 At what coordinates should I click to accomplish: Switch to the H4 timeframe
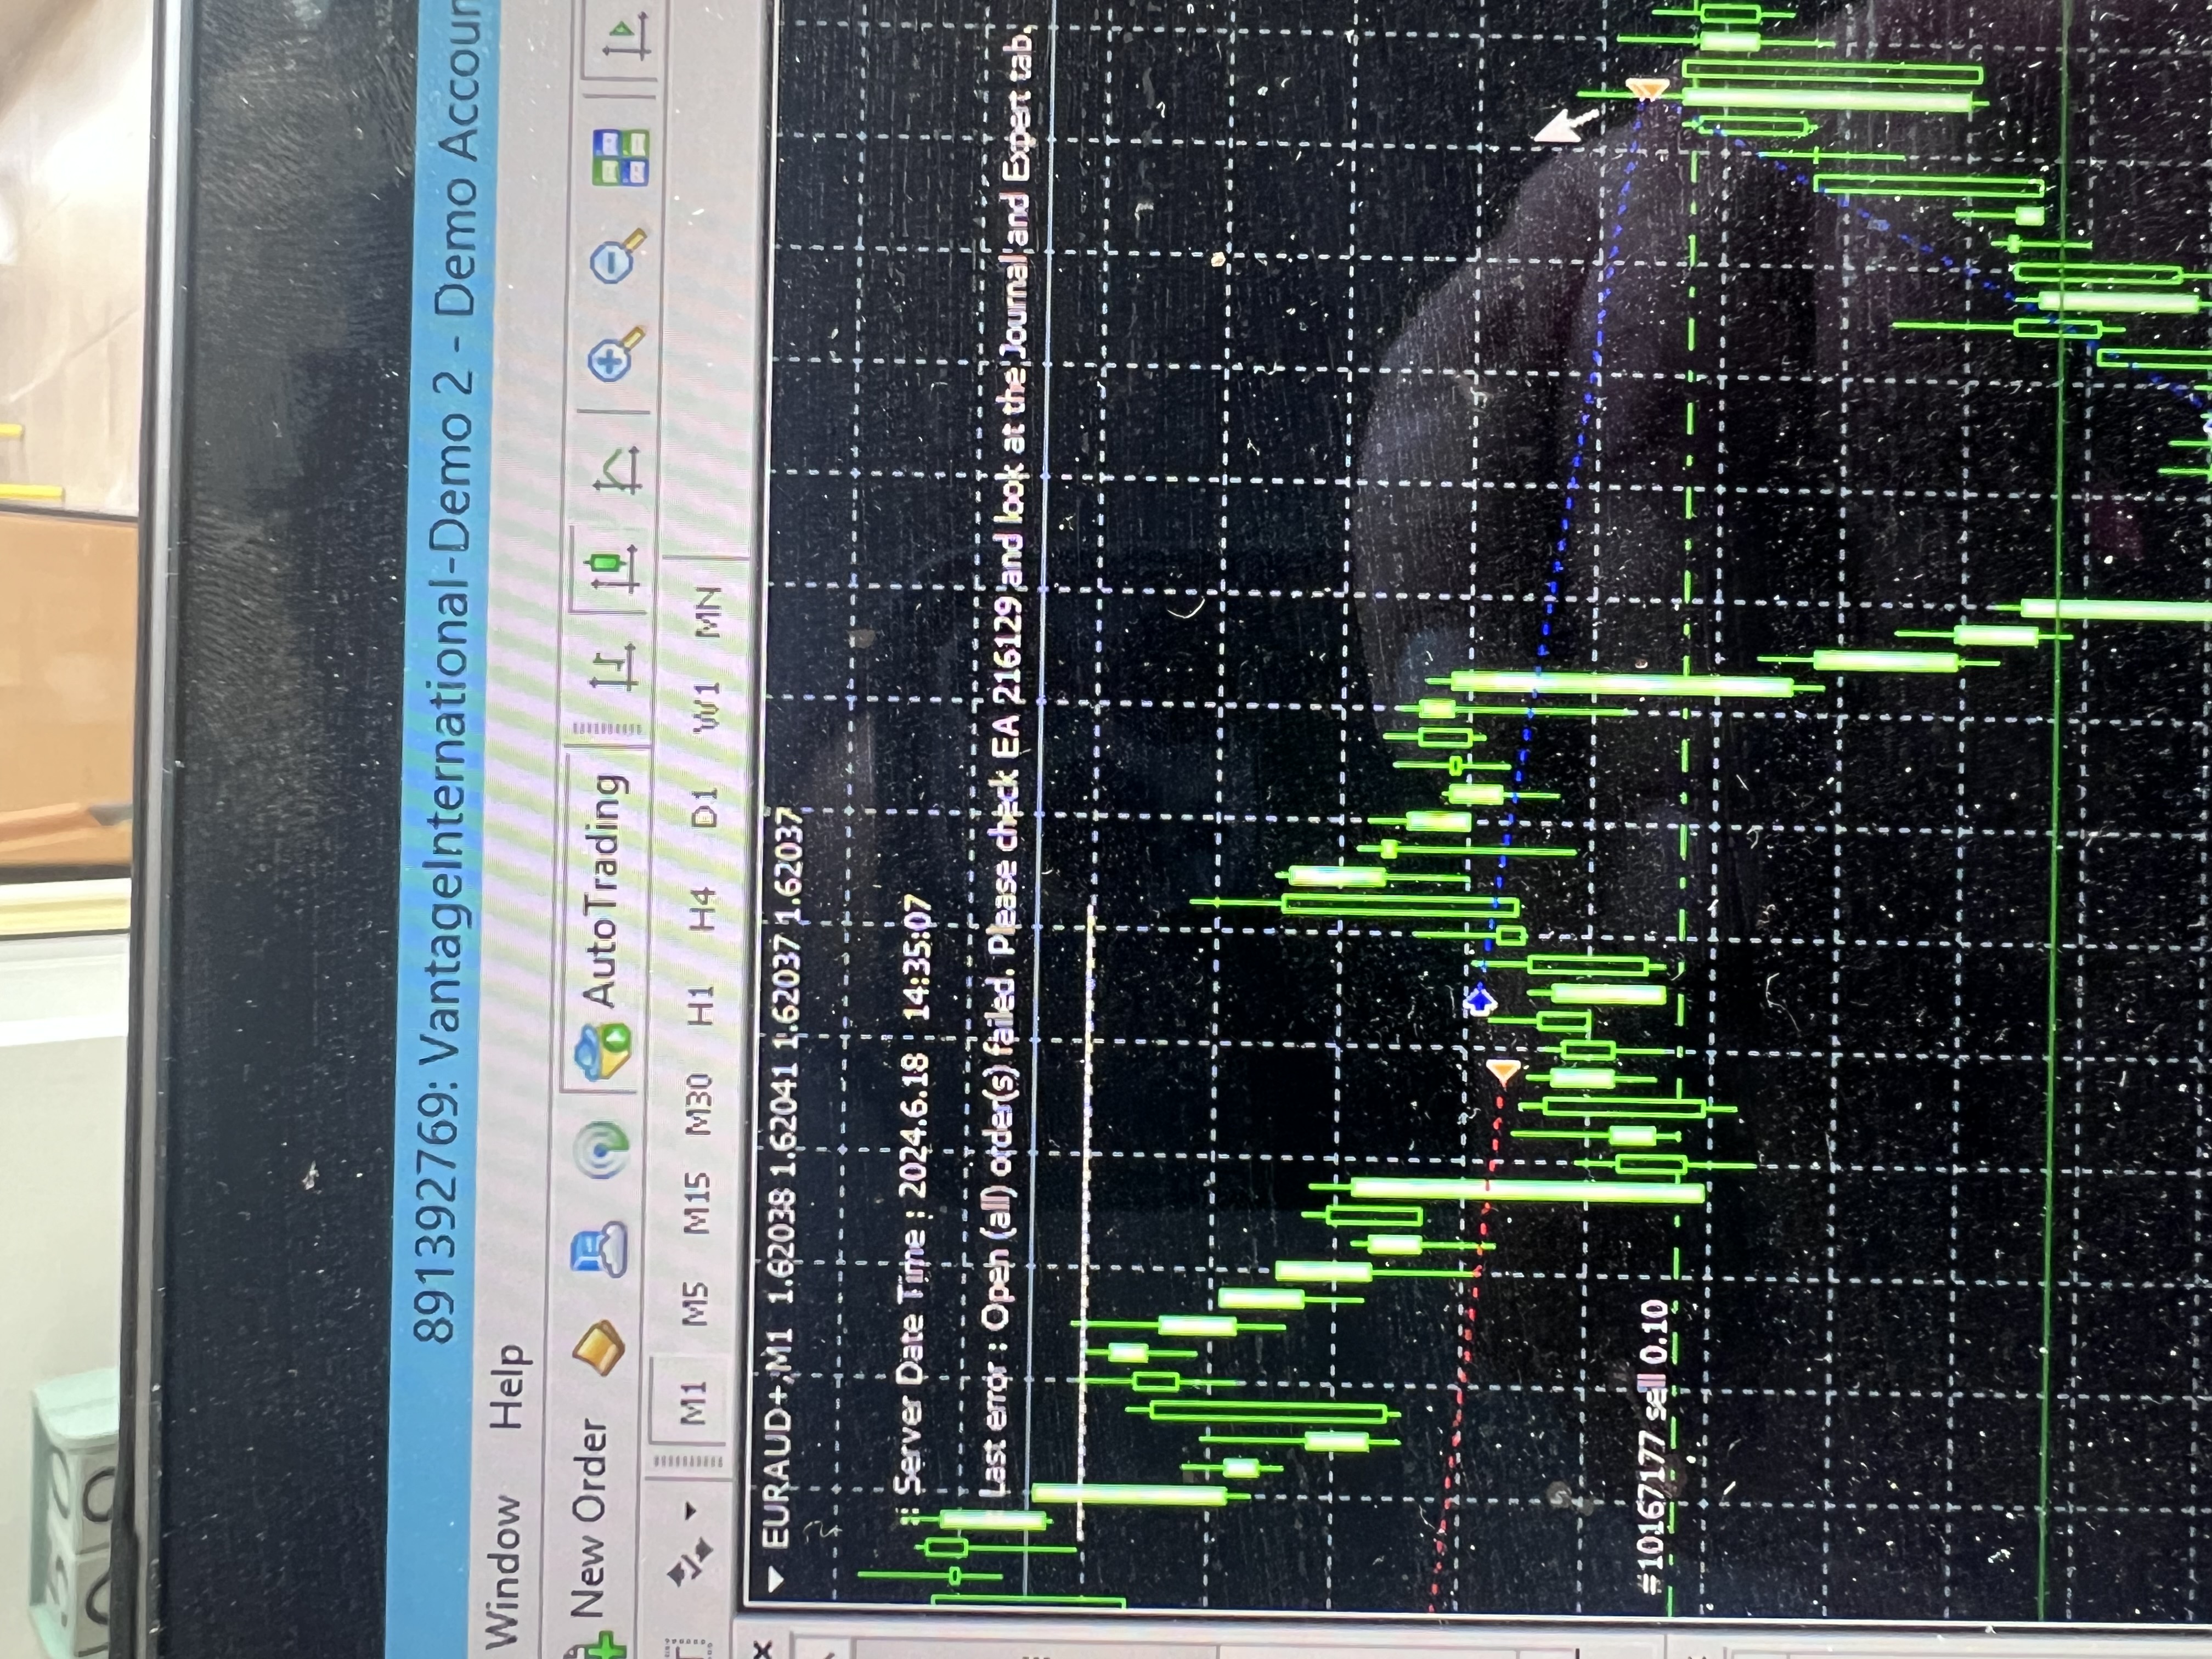702,907
